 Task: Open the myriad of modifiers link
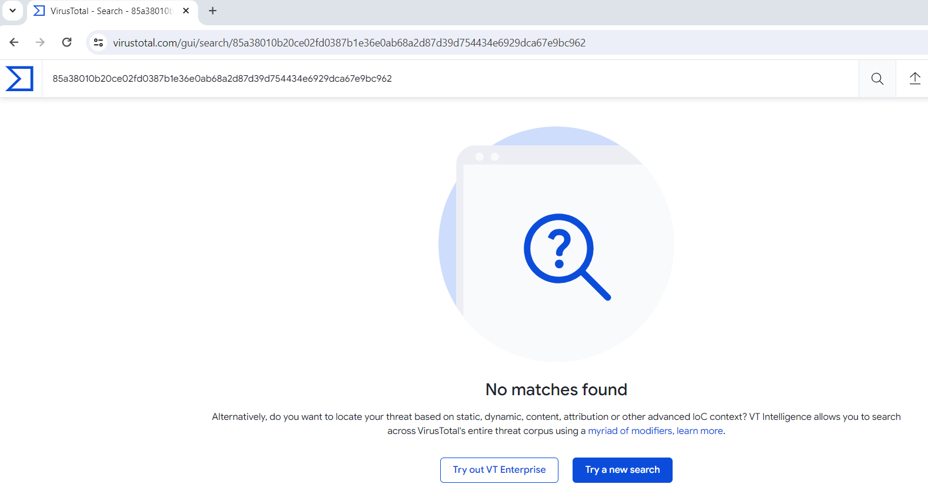pos(630,431)
